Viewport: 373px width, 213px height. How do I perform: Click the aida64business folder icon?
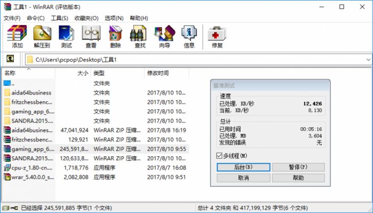coord(7,93)
